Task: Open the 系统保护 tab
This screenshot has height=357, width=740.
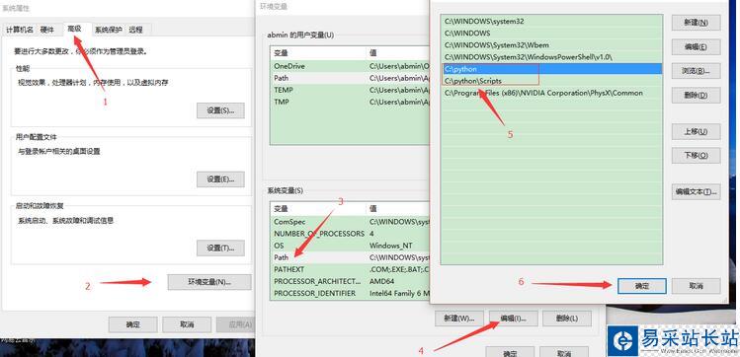Action: [x=109, y=30]
